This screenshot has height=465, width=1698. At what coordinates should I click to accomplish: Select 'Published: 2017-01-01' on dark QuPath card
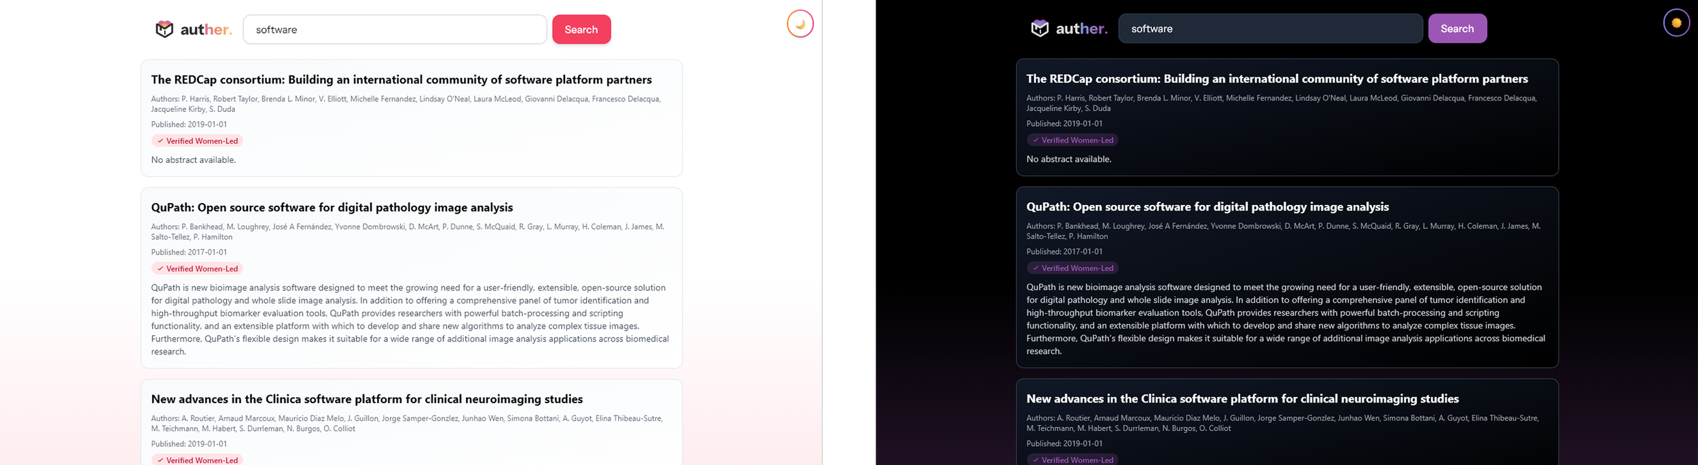coord(1064,251)
